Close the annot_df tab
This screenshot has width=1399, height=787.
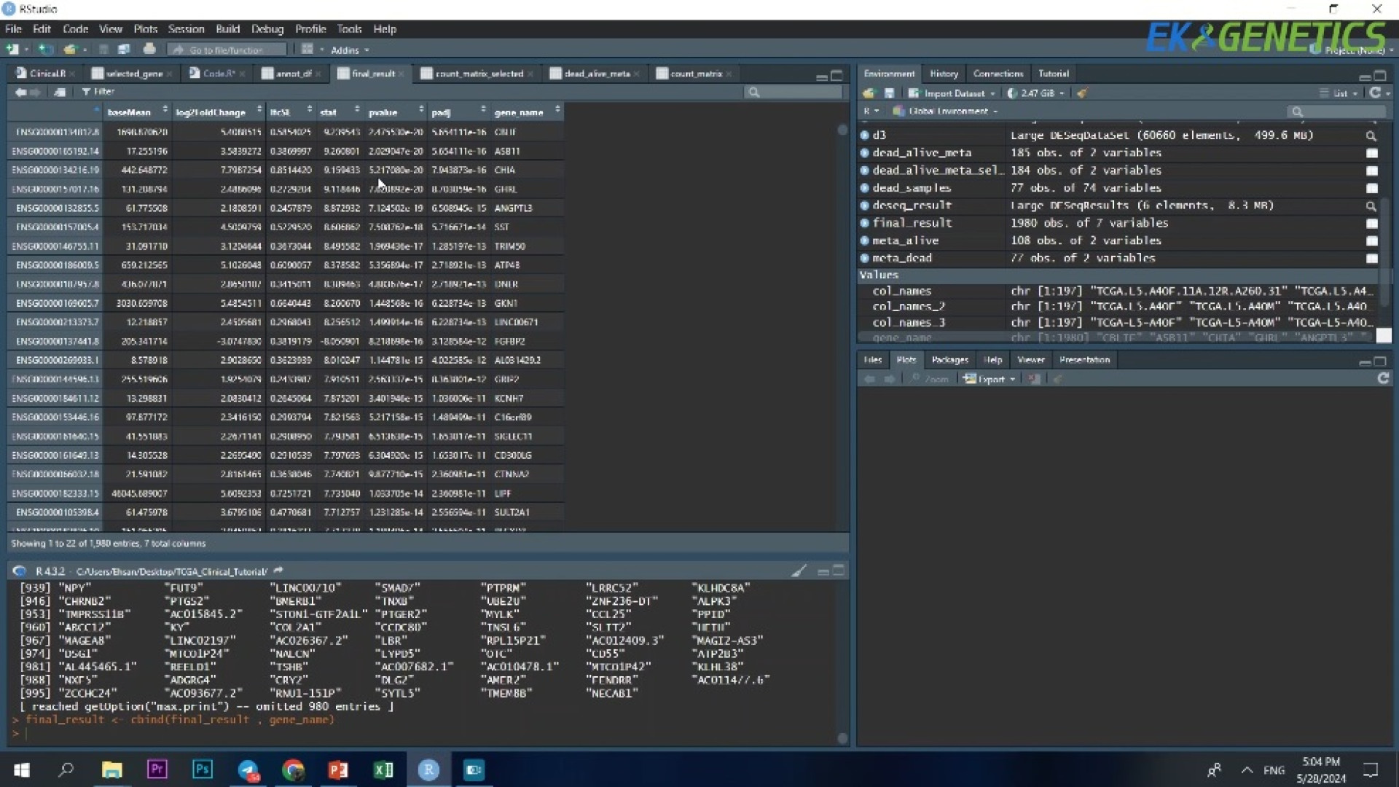click(318, 74)
